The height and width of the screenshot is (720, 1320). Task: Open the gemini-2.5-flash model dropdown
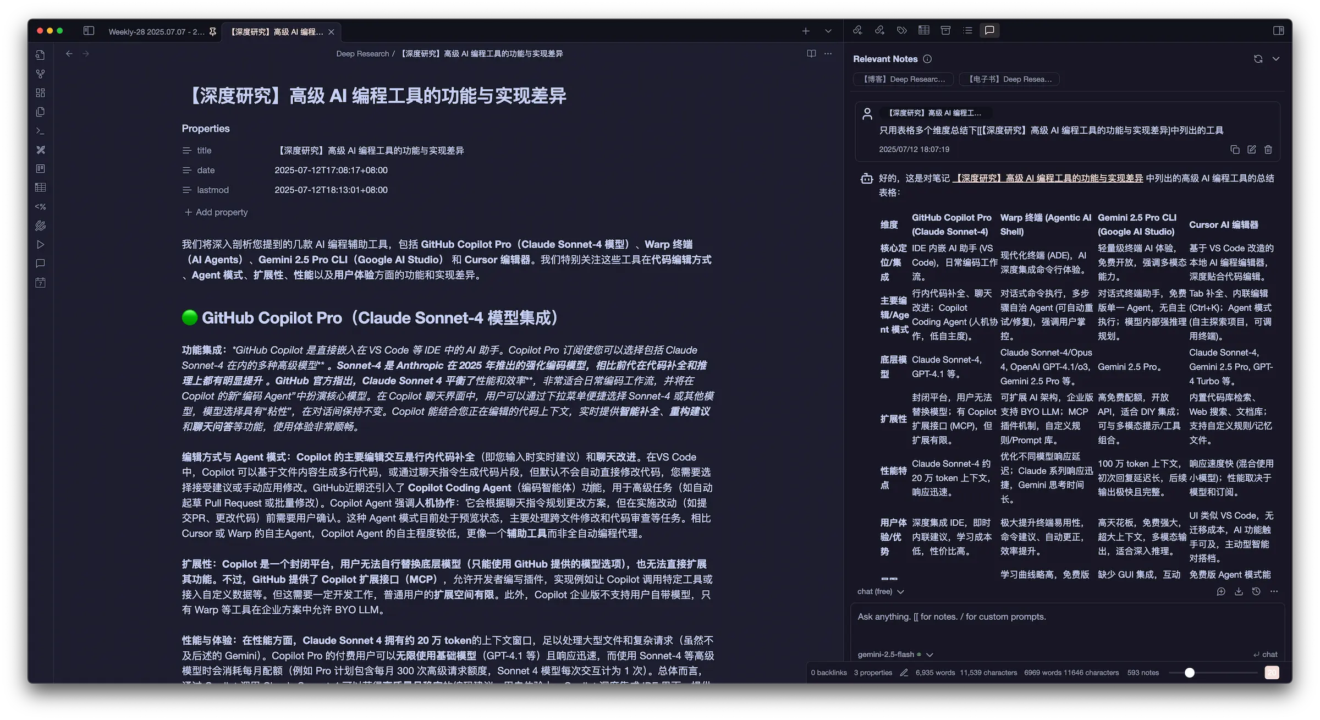(895, 655)
